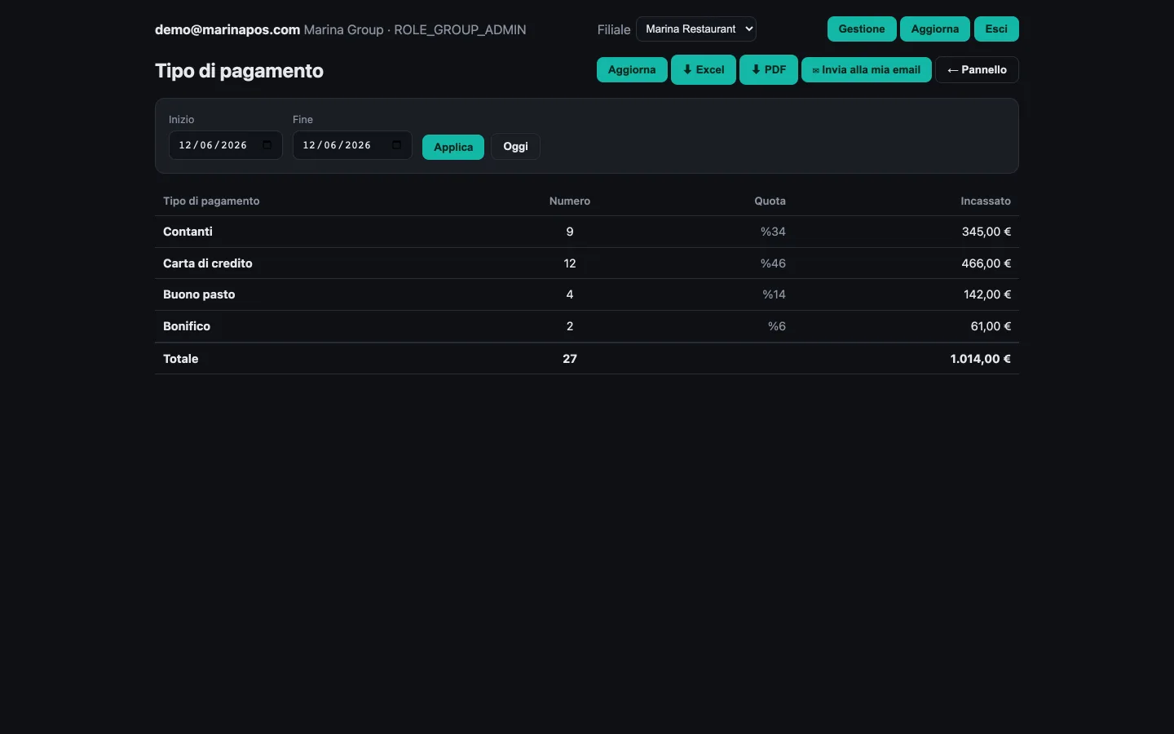Screen dimensions: 1174x734
Task: Set the range to today with Oggi
Action: coord(515,147)
